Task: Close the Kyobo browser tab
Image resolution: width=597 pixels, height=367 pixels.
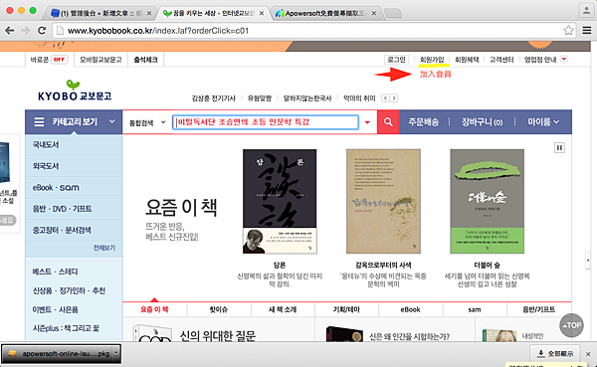Action: click(262, 13)
